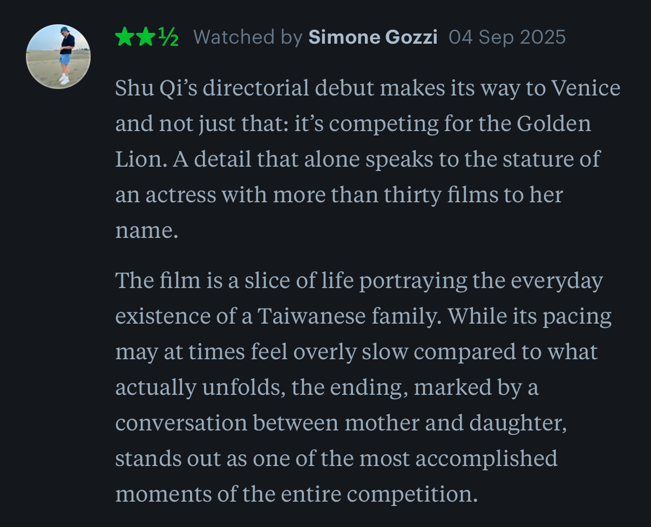Click the second green rating star
Screen dimensions: 651x527
click(145, 37)
